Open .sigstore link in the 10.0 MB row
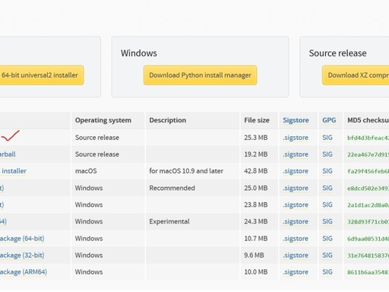This screenshot has width=389, height=292. click(296, 272)
